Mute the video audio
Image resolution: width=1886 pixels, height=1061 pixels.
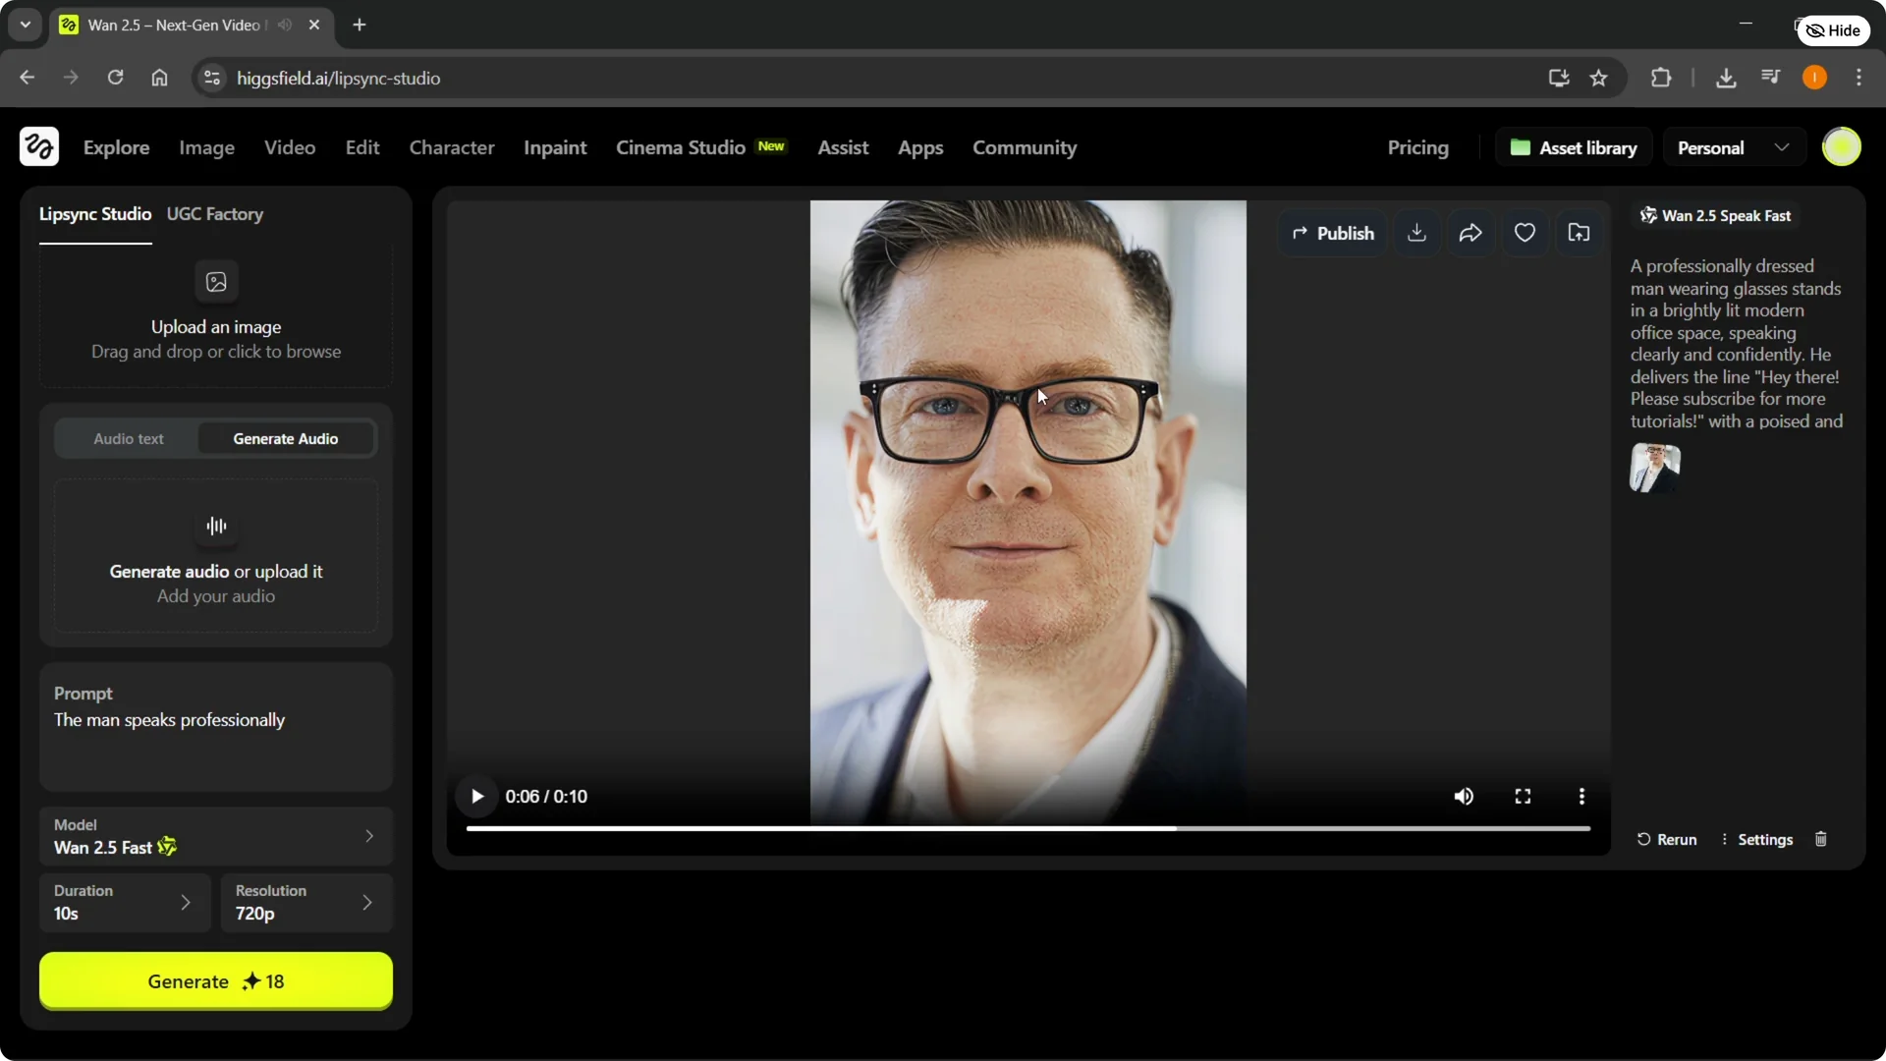tap(1463, 796)
